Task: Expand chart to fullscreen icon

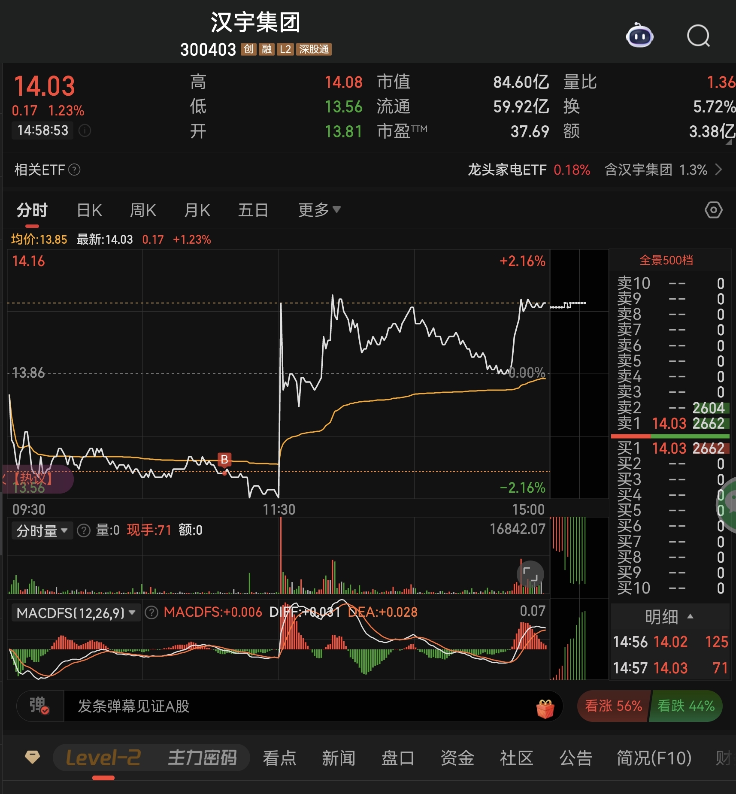Action: click(x=530, y=574)
